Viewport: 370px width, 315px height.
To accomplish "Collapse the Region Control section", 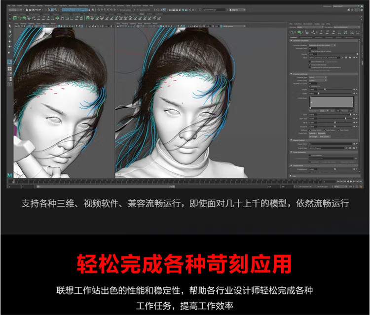I will 291,140.
